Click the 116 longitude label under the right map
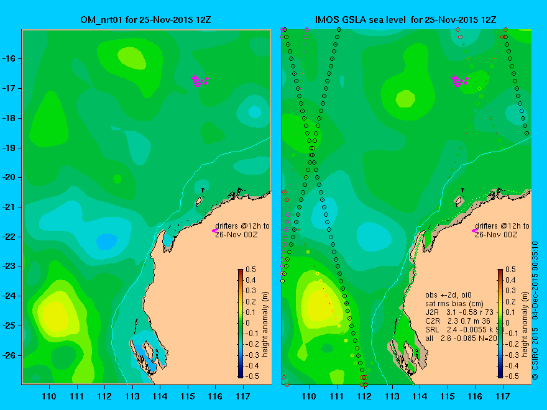This screenshot has height=410, width=547. point(475,396)
